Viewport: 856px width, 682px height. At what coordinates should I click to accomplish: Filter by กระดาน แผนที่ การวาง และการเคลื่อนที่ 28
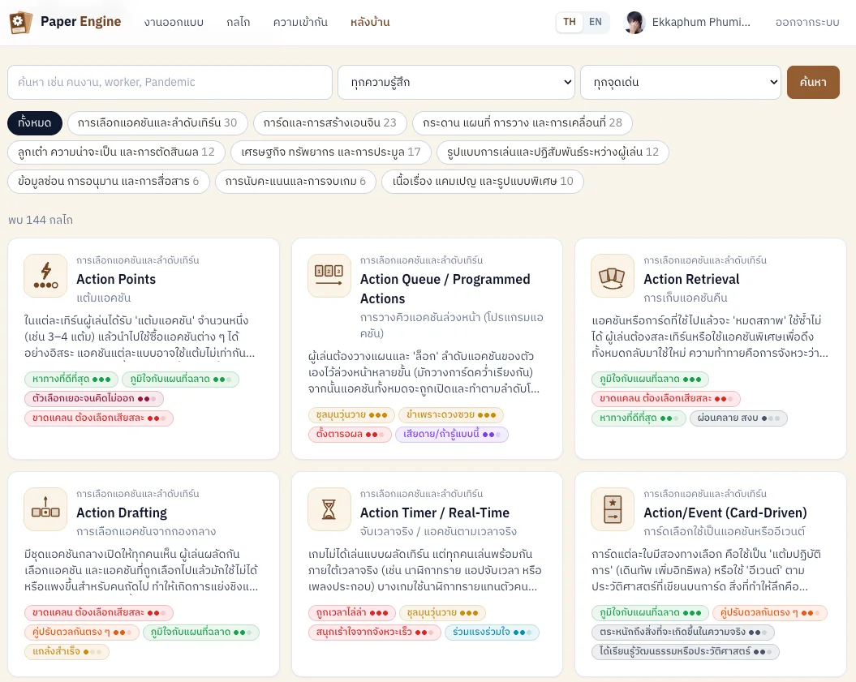(x=522, y=122)
